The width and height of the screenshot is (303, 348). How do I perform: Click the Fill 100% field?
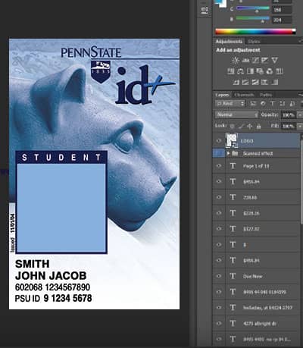tap(288, 126)
